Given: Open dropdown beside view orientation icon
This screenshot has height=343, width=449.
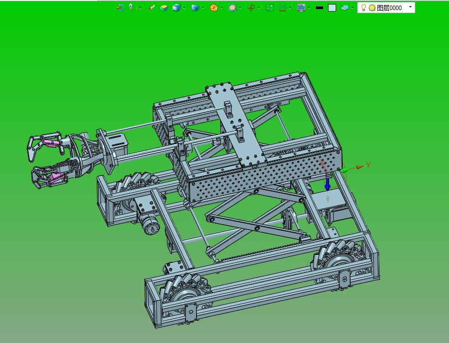Looking at the screenshot, I should click(x=203, y=8).
